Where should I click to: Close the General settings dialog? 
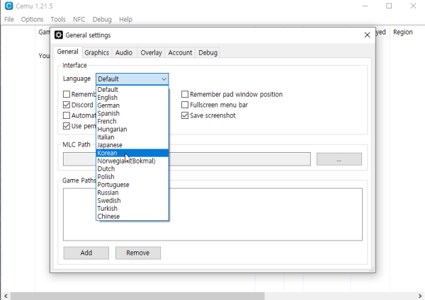click(366, 35)
